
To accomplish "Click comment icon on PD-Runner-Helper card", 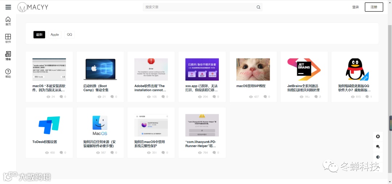I will click(x=214, y=152).
